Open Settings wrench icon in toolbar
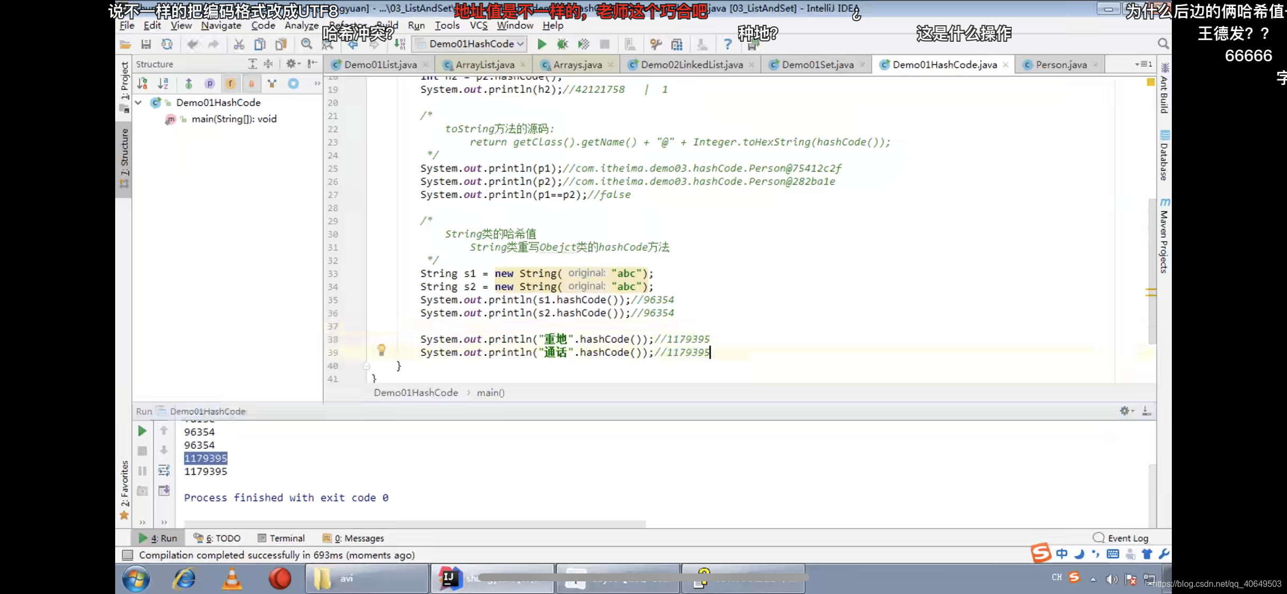Image resolution: width=1287 pixels, height=594 pixels. pyautogui.click(x=656, y=44)
